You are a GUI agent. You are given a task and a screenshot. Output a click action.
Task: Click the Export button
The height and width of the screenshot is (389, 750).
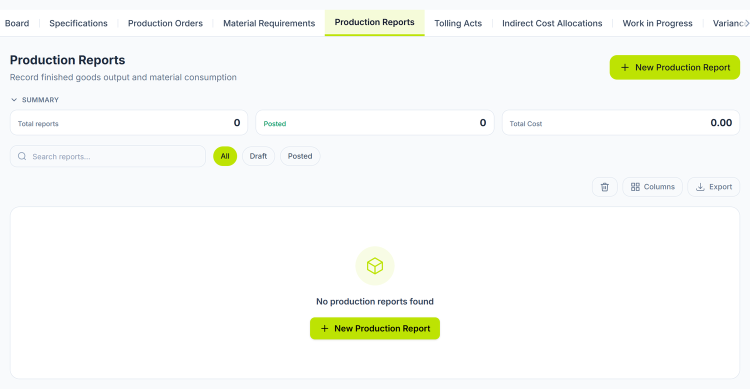[713, 186]
